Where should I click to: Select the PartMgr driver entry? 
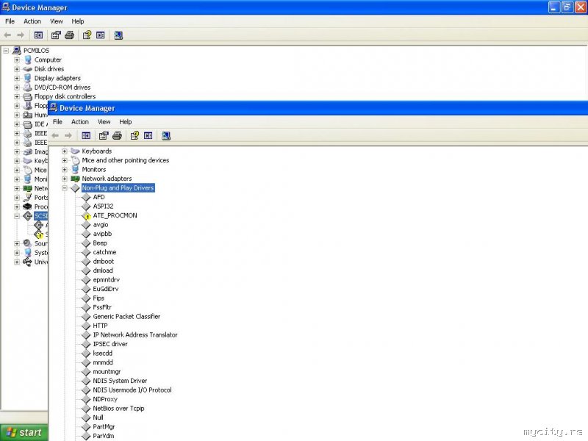104,427
